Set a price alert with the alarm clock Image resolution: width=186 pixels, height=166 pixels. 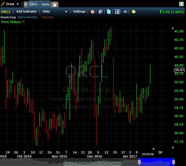(x=92, y=12)
